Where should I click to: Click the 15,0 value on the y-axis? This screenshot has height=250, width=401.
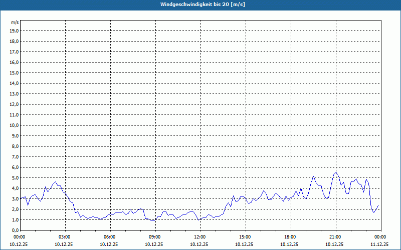click(x=15, y=72)
